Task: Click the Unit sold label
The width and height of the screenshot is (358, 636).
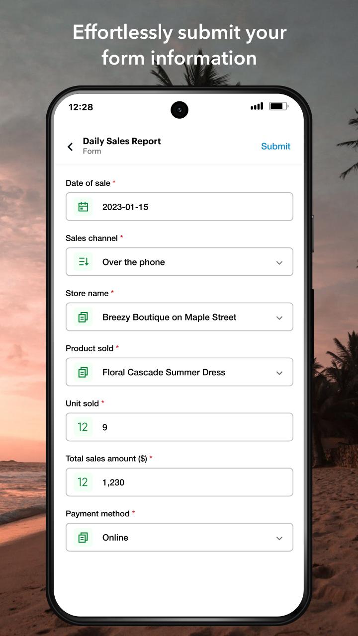Action: [x=83, y=404]
